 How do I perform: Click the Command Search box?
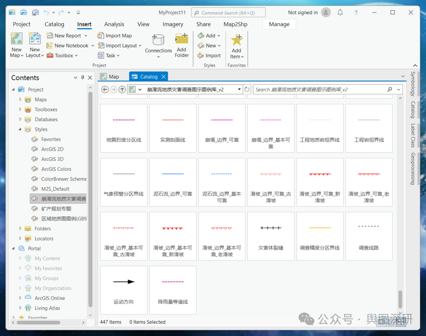(x=228, y=13)
